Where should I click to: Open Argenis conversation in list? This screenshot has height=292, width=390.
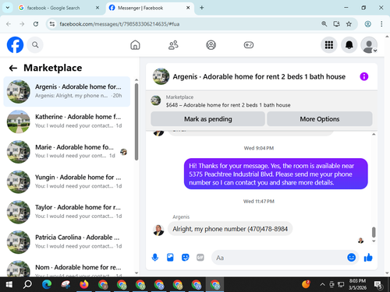pyautogui.click(x=67, y=91)
